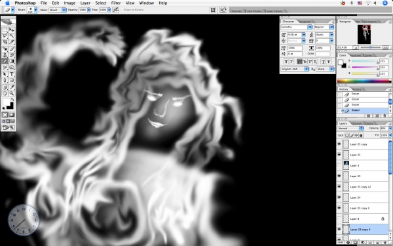Open the font style Regular dropdown
Image resolution: width=393 pixels, height=246 pixels.
(x=331, y=27)
